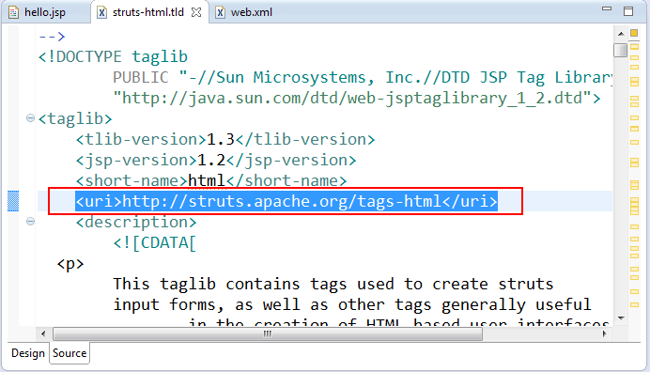Click the blue range marker beside uri line

pyautogui.click(x=13, y=201)
